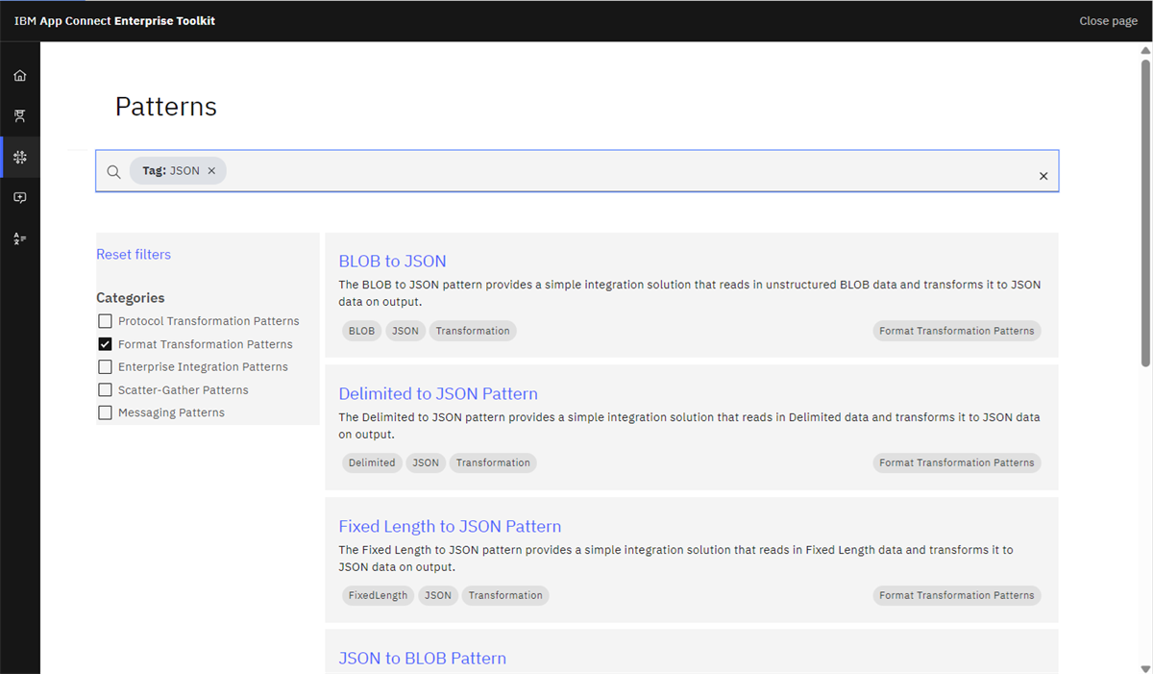Open the Home page from the sidebar

tap(19, 74)
